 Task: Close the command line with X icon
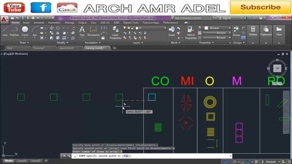[64, 156]
